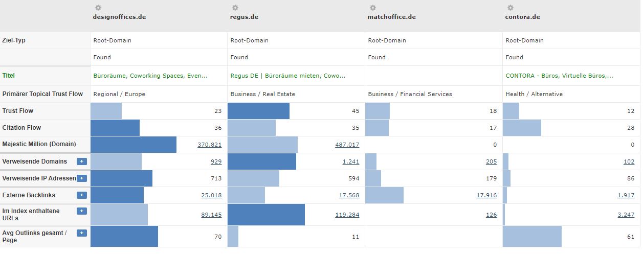Select the designoffices.de column header
The width and height of the screenshot is (643, 254).
click(120, 17)
